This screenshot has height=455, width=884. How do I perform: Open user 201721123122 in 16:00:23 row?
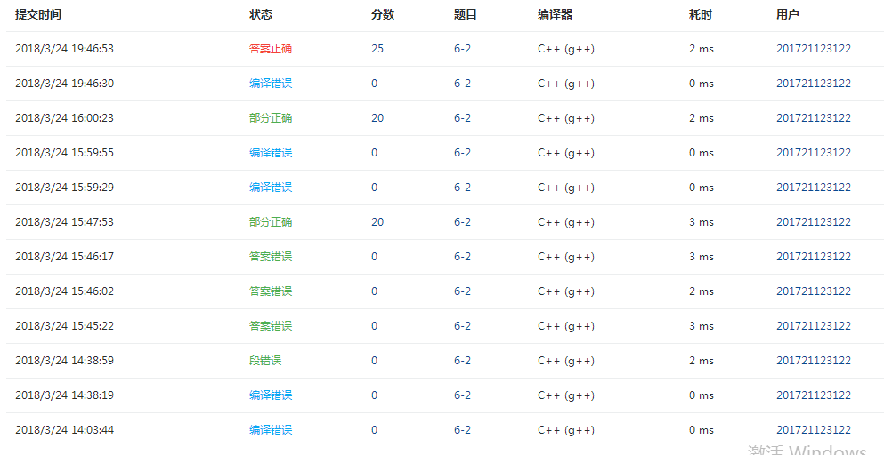click(x=814, y=118)
